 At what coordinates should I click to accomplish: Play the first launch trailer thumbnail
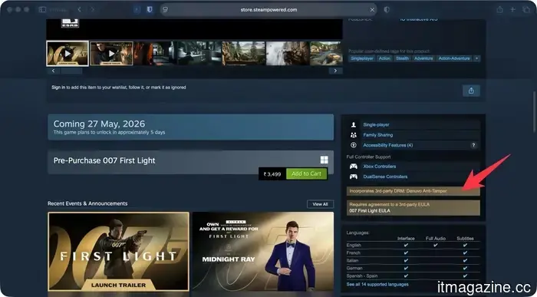(68, 54)
